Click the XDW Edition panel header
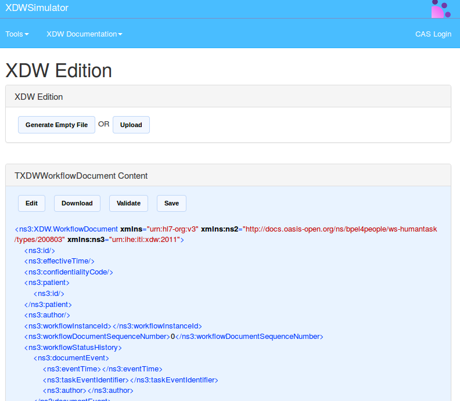 [38, 97]
